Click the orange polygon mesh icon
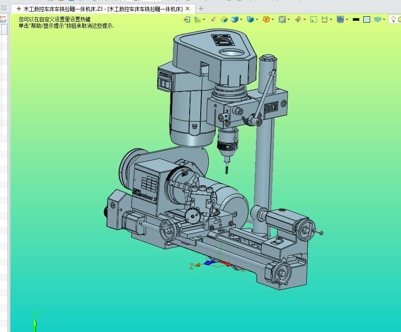 tap(266, 19)
